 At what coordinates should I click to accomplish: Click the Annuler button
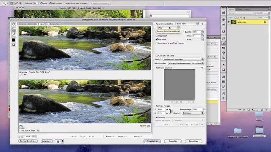coord(173,141)
